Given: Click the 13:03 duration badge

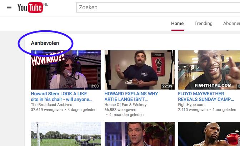Looking at the screenshot, I should click(x=94, y=86).
